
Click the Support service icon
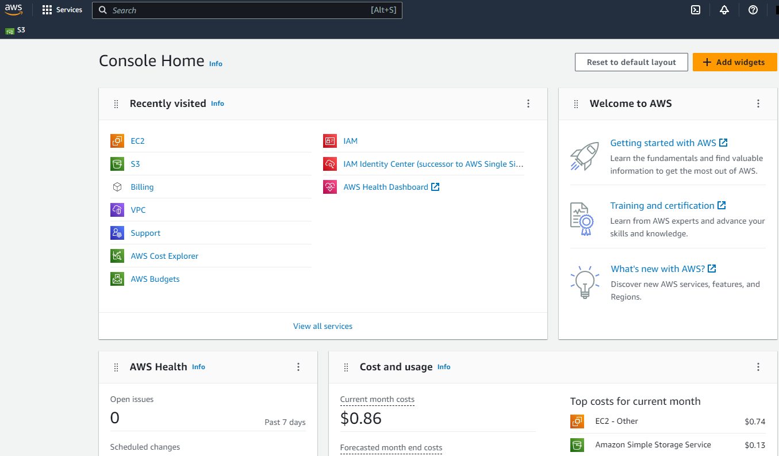click(x=117, y=233)
